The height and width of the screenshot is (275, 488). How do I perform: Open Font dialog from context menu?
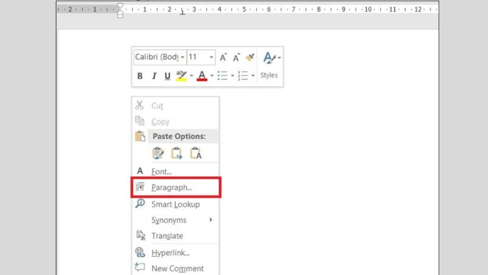[x=176, y=171]
